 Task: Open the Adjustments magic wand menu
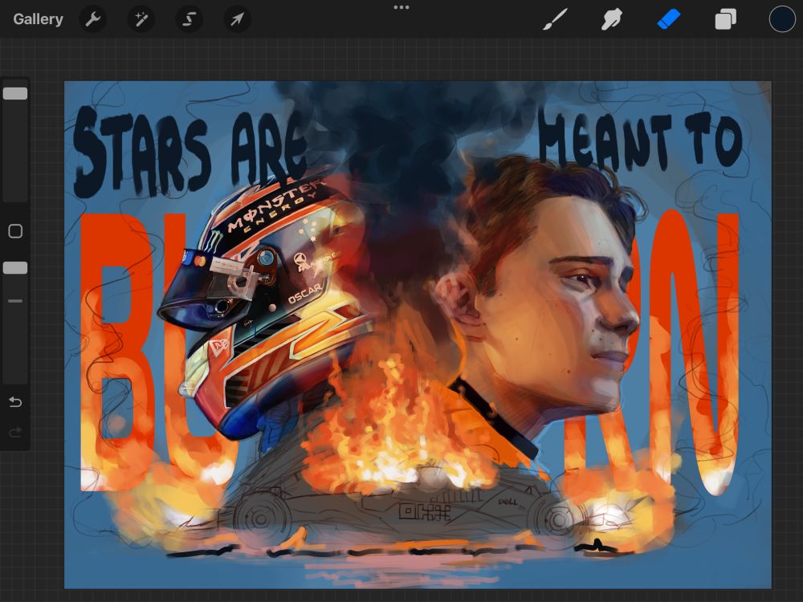[141, 19]
